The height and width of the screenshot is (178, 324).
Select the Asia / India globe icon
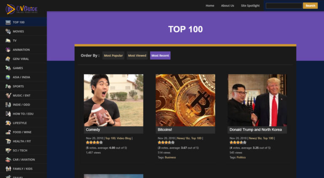click(8, 77)
